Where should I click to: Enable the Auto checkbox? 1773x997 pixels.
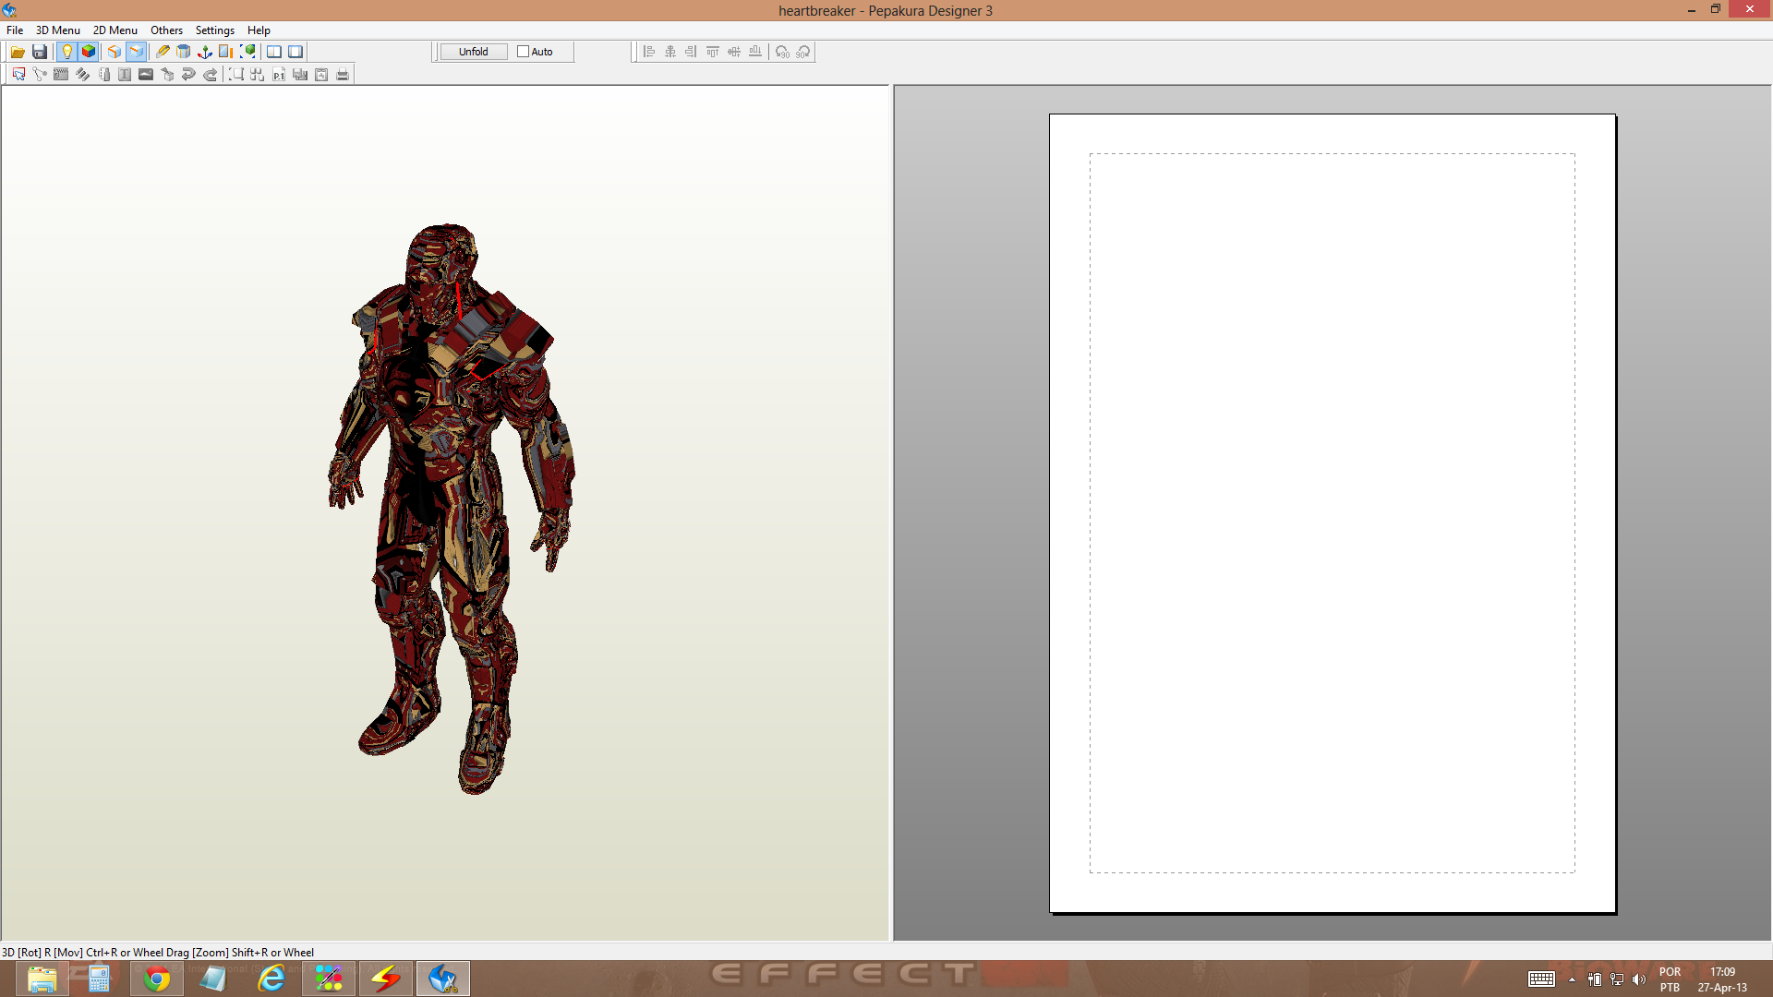tap(523, 52)
